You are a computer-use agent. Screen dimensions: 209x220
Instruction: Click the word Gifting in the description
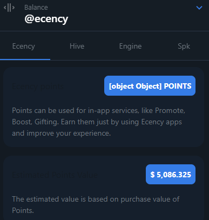[x=46, y=122]
